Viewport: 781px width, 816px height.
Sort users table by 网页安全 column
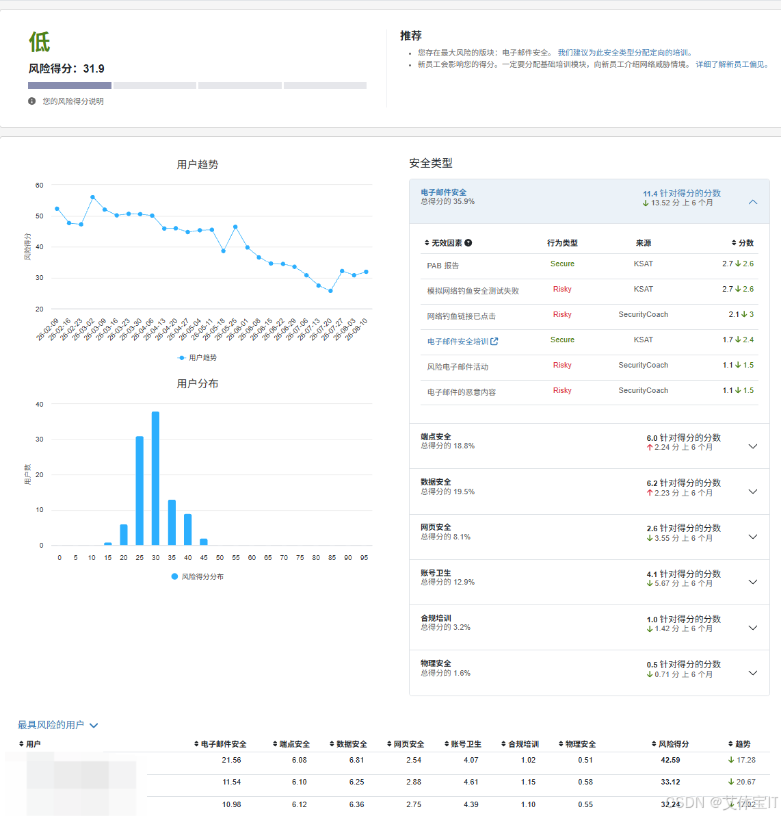tap(406, 743)
